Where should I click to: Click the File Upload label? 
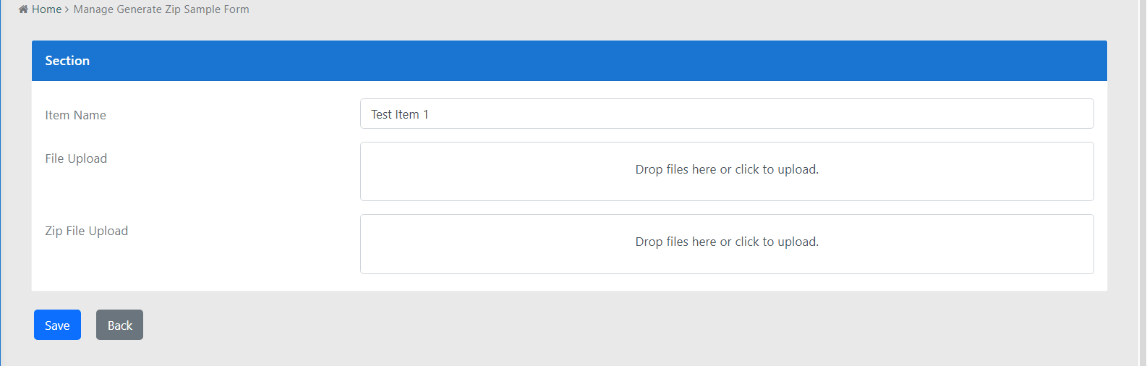(x=76, y=158)
